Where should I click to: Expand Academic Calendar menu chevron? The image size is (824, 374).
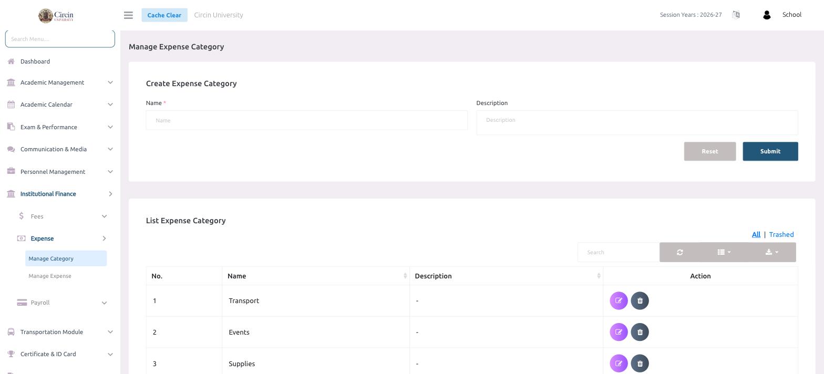tap(110, 105)
